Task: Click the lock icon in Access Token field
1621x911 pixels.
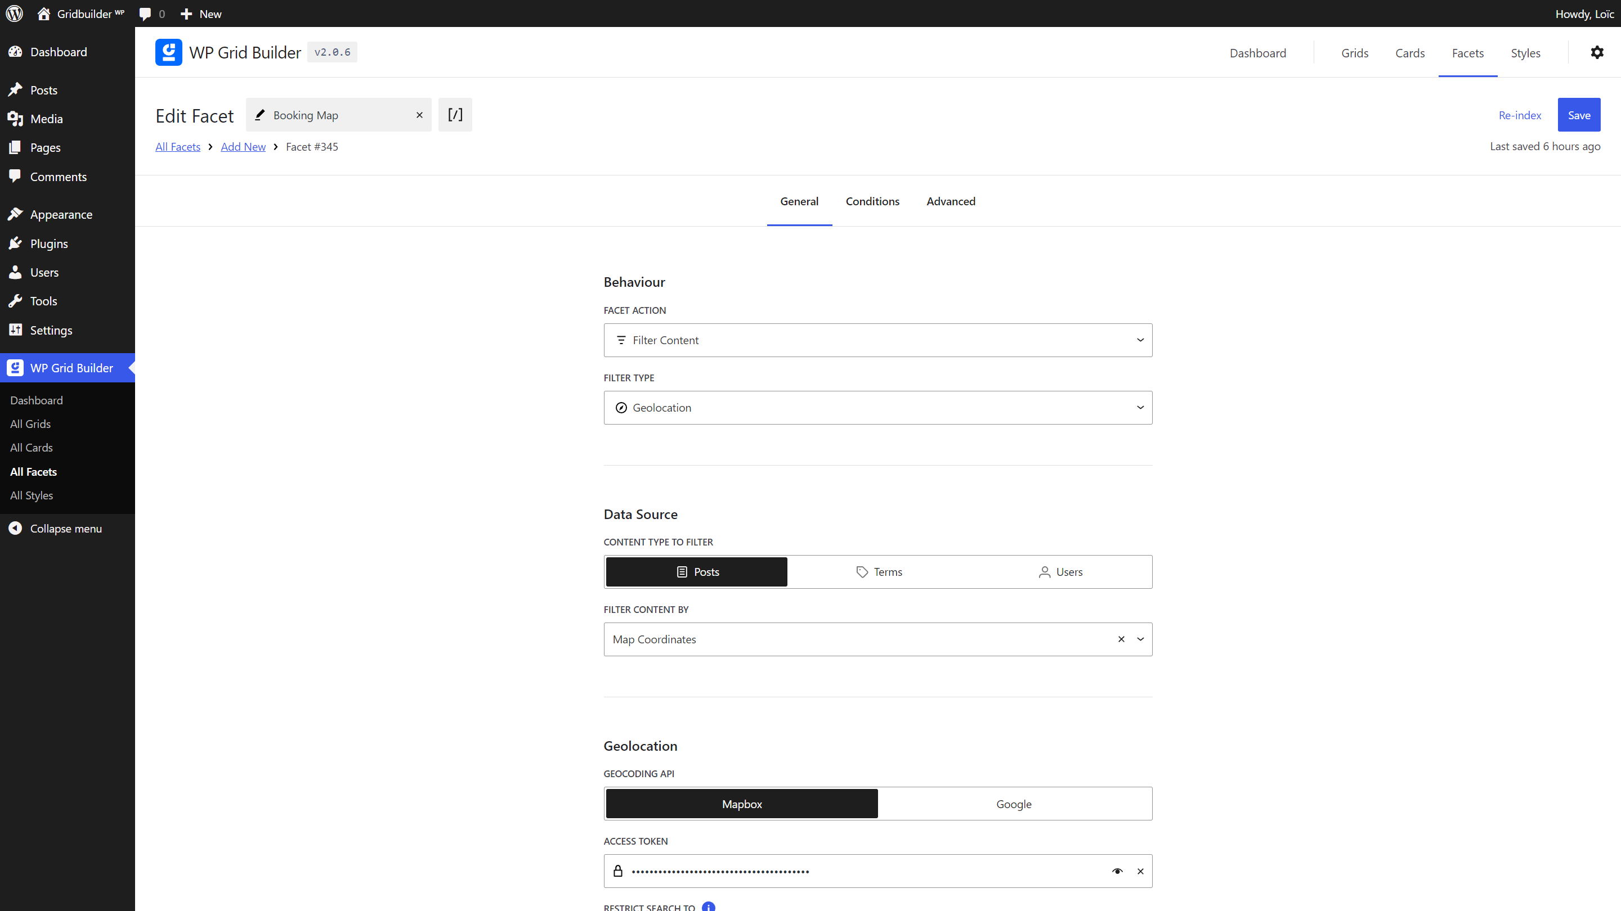Action: (618, 871)
